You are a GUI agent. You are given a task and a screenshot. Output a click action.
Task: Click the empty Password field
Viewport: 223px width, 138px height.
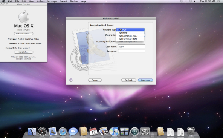[x=131, y=51]
